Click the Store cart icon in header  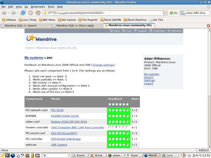(111, 31)
